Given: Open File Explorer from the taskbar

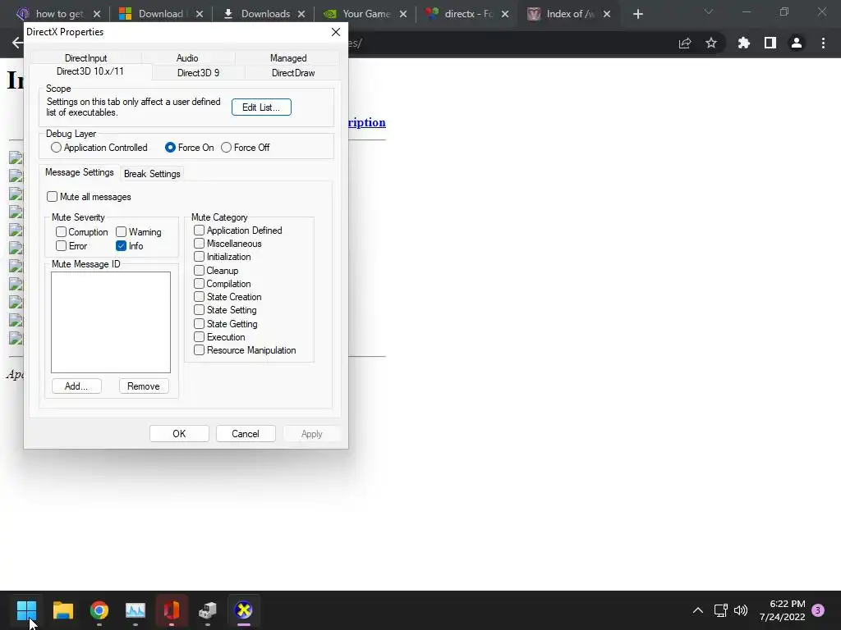Looking at the screenshot, I should click(62, 609).
